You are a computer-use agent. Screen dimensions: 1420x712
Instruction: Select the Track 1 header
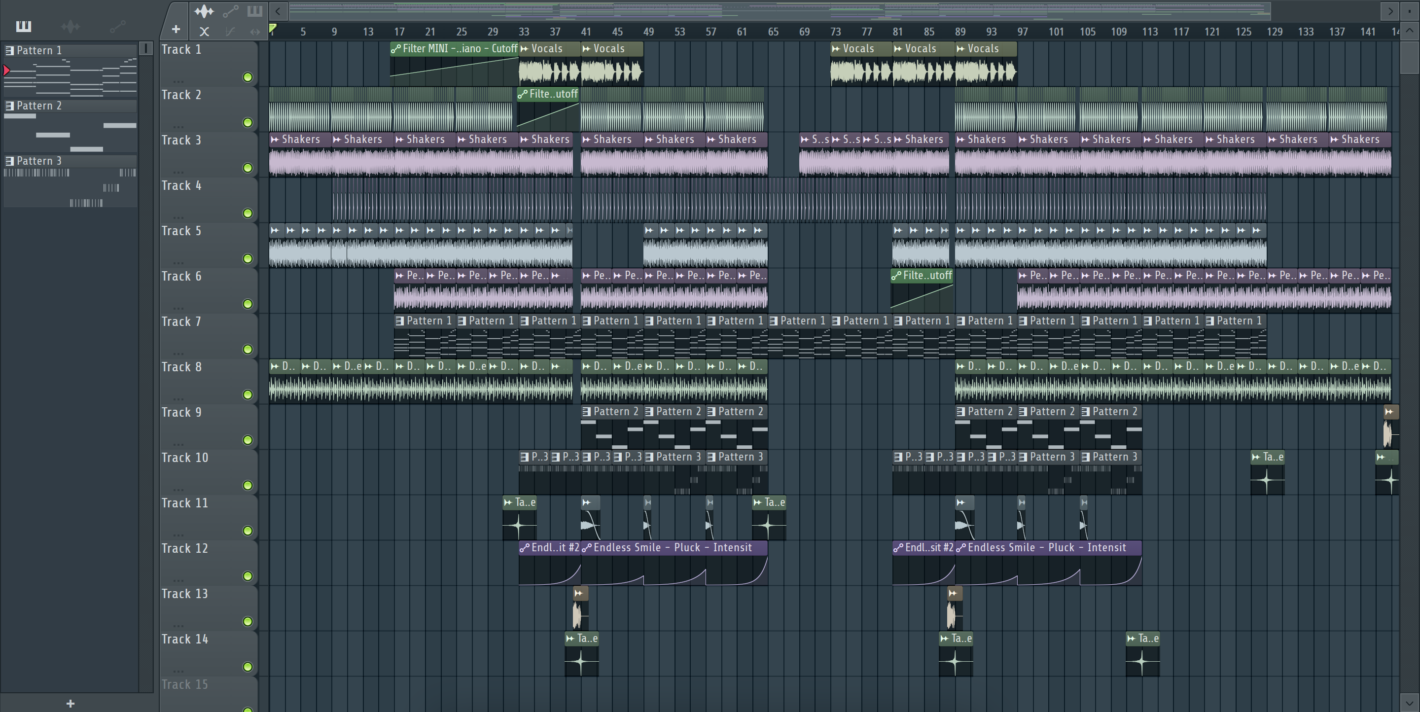coord(209,64)
